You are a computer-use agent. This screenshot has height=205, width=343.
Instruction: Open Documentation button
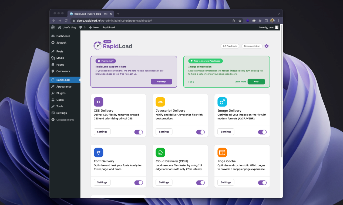(x=252, y=46)
